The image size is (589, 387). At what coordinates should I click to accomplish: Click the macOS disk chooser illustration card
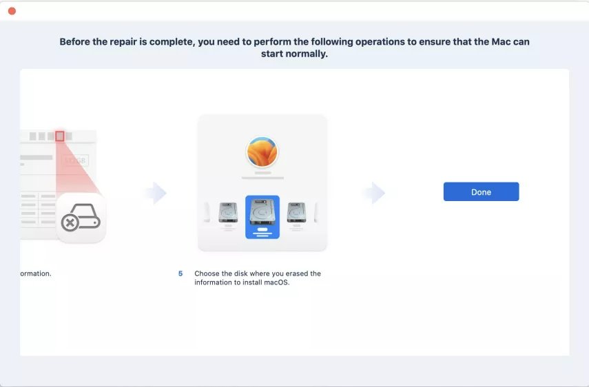point(262,182)
